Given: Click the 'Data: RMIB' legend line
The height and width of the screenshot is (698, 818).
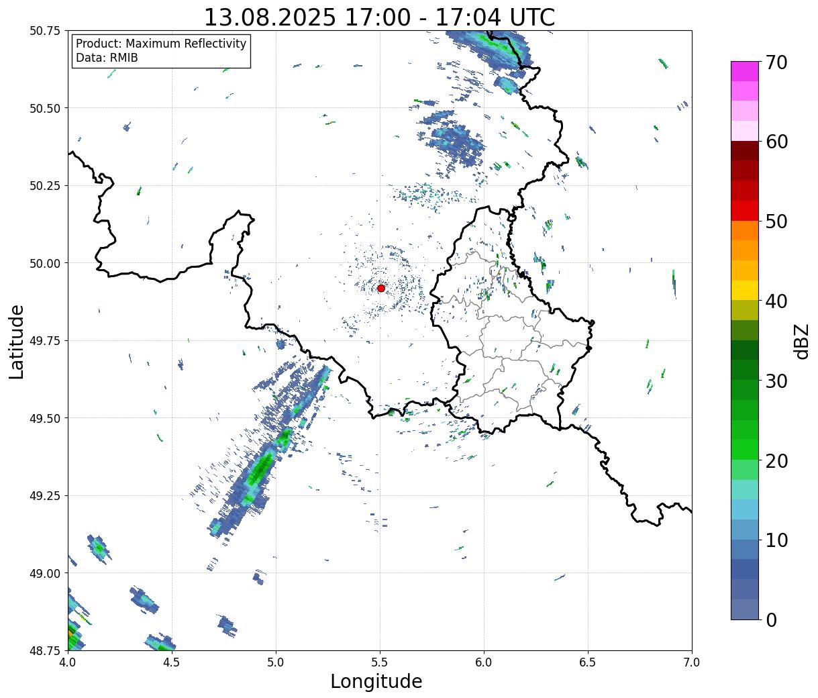Looking at the screenshot, I should pyautogui.click(x=107, y=58).
